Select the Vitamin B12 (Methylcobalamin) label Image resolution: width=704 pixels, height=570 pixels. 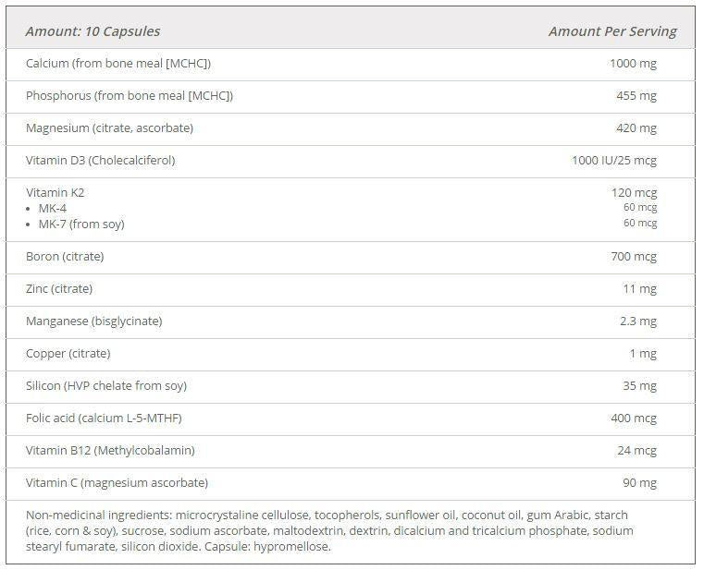coord(110,451)
